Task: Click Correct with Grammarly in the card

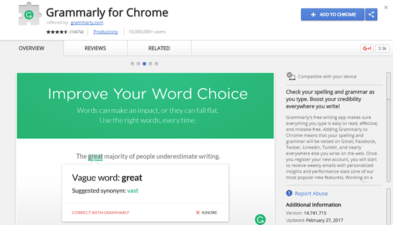Action: tap(100, 212)
